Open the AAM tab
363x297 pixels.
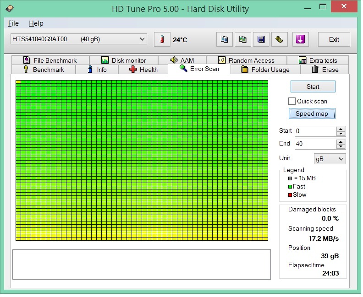click(182, 60)
